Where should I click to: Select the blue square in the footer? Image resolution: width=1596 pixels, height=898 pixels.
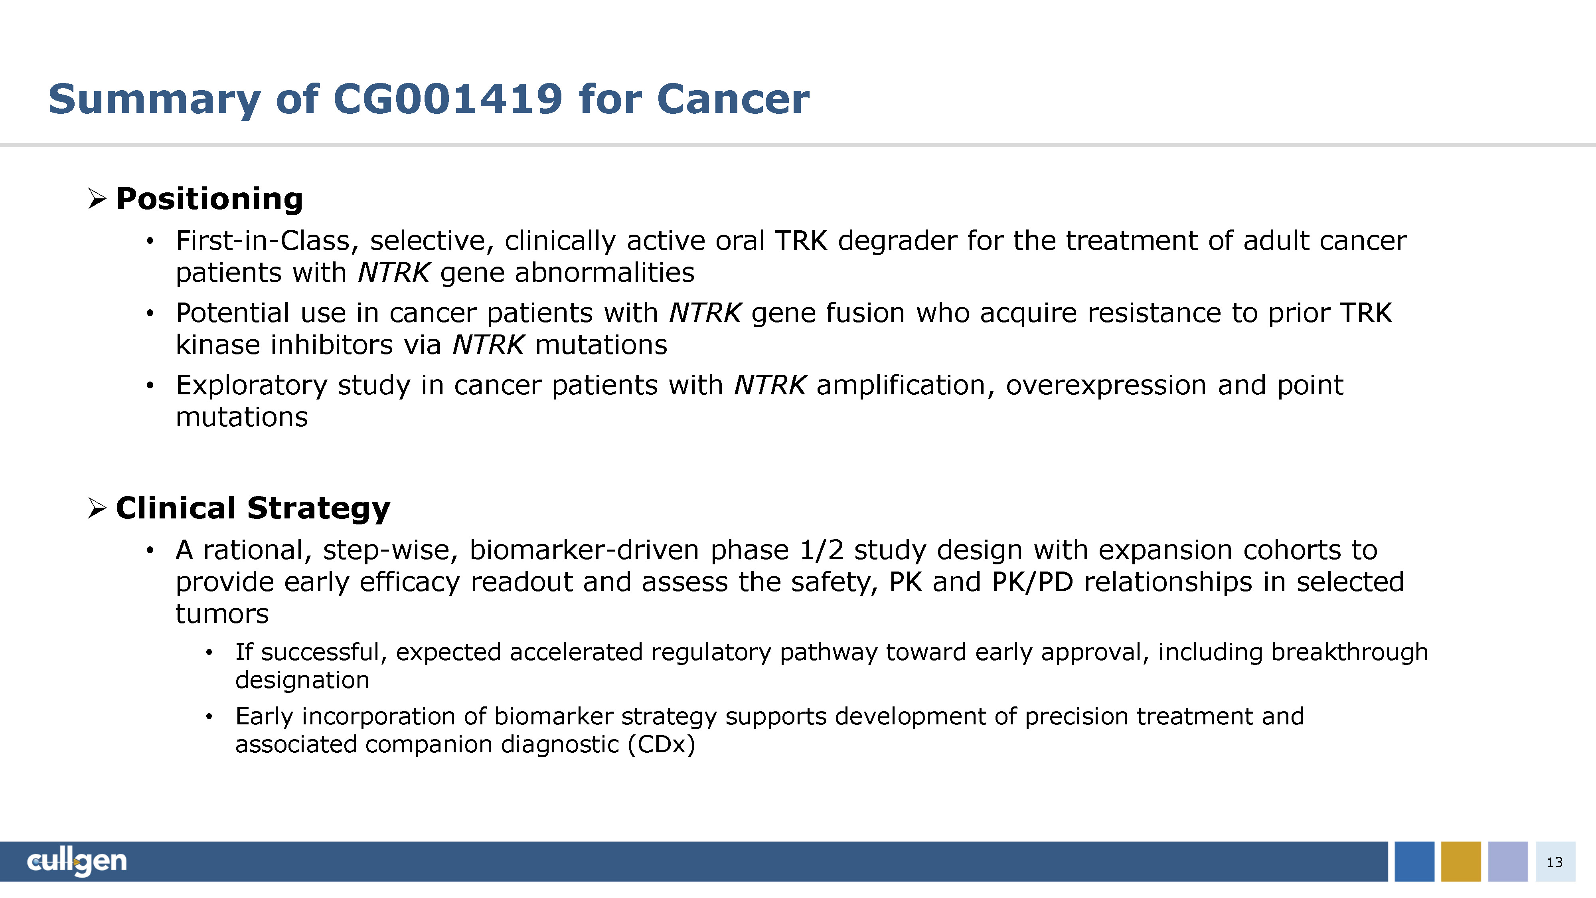point(1414,861)
